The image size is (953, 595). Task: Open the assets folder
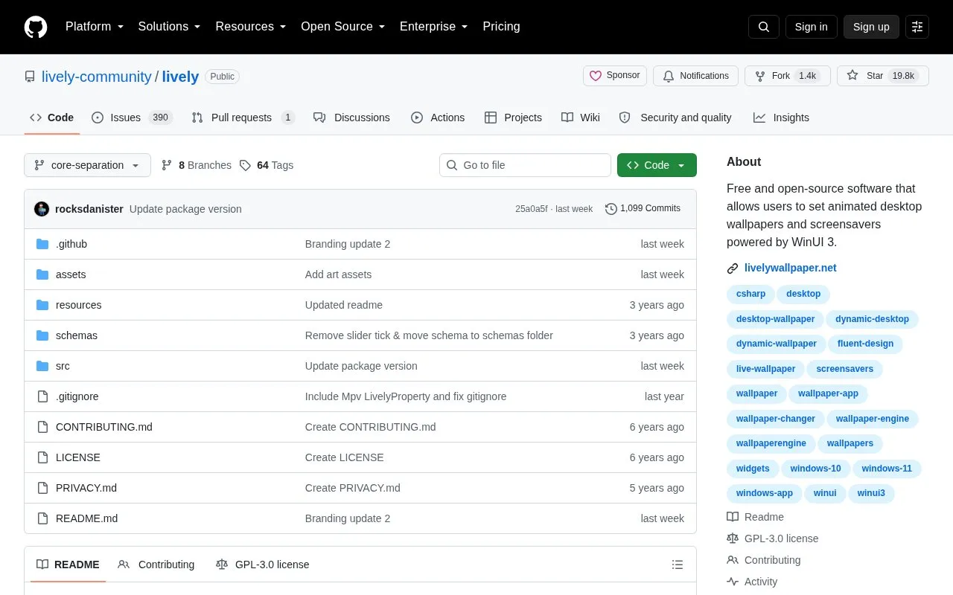(71, 274)
